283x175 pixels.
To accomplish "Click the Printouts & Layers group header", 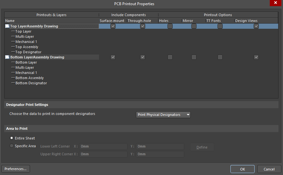I will [x=52, y=15].
